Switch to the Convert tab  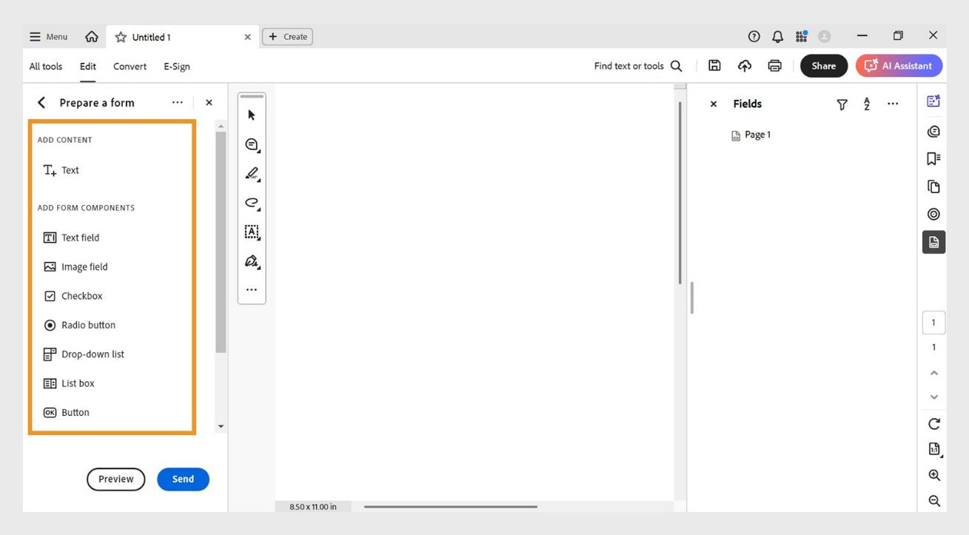(x=130, y=66)
